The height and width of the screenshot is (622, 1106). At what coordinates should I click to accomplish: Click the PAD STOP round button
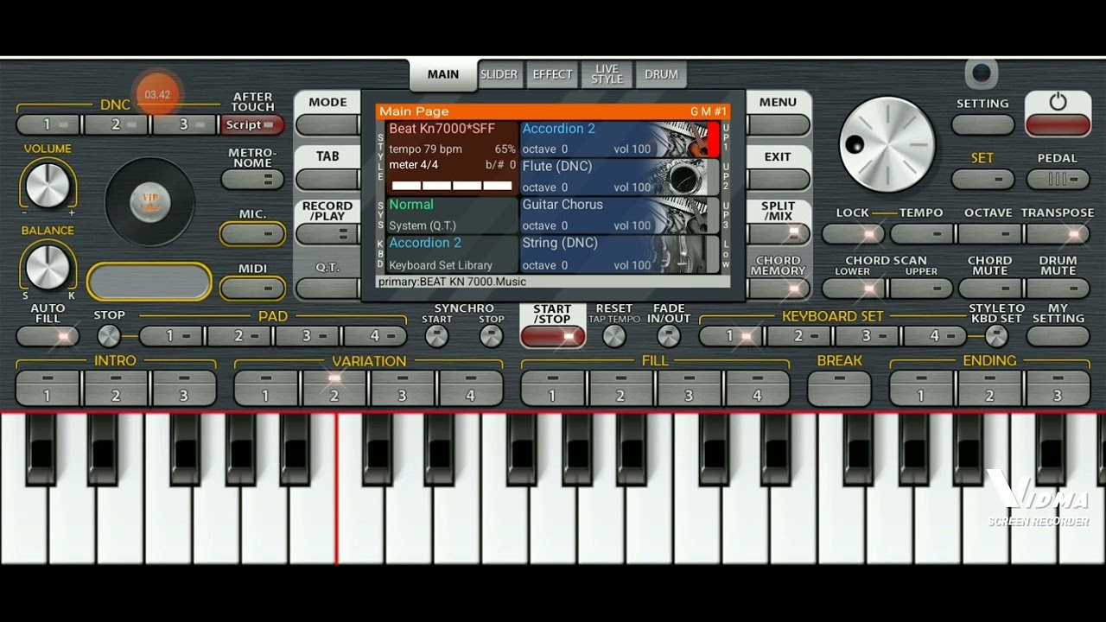point(109,336)
